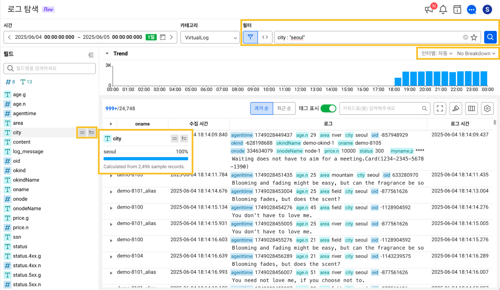Switch to code query filter mode
Viewport: 500px width, 290px height.
click(x=265, y=37)
